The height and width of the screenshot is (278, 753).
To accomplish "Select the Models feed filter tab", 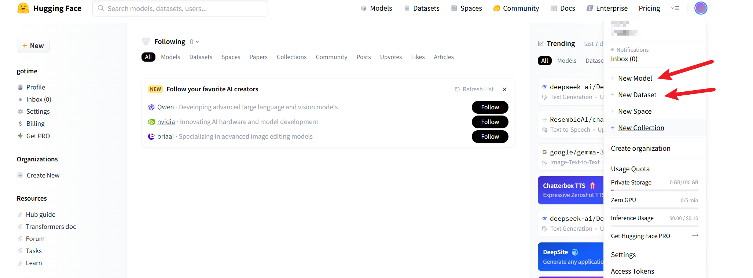I will [x=170, y=57].
